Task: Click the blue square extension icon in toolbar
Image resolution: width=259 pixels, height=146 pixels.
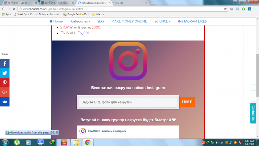Action: pos(250,9)
